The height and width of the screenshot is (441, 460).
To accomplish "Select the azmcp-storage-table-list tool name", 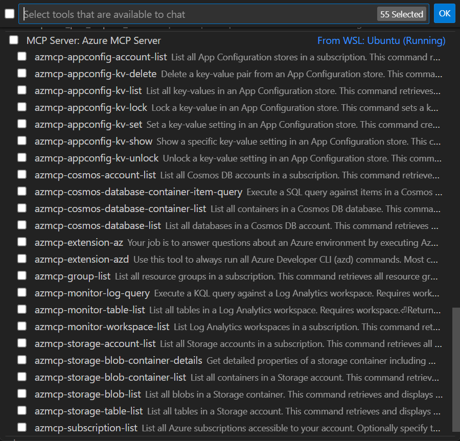I will (x=88, y=411).
